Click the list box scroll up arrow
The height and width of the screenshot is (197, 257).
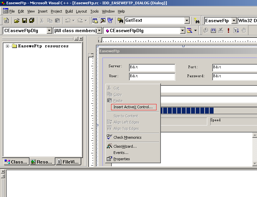[x=255, y=135]
